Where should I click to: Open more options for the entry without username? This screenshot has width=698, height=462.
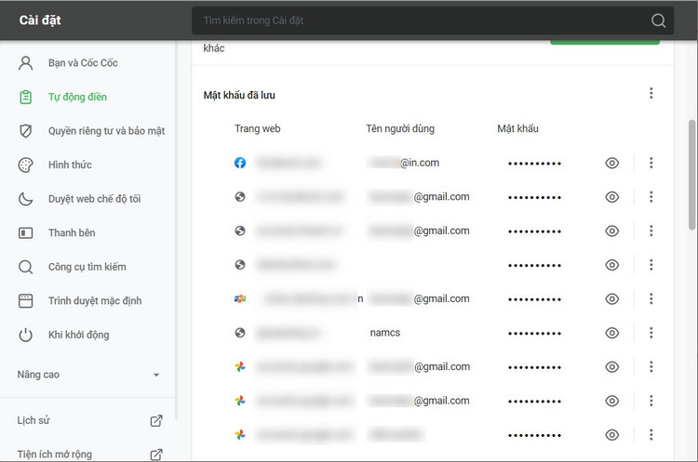651,265
